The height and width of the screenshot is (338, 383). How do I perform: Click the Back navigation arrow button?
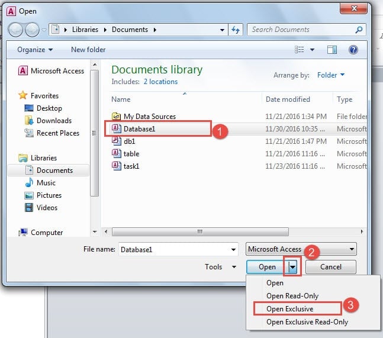coord(15,30)
